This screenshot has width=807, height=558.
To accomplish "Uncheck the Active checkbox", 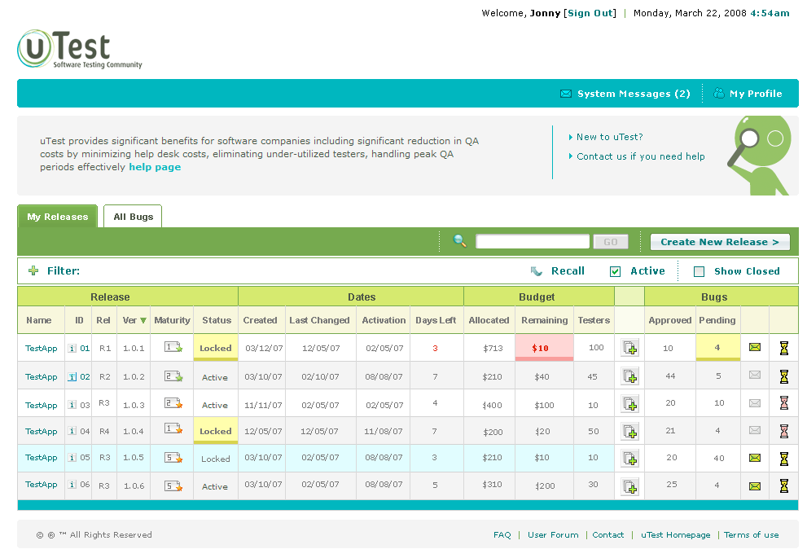I will tap(615, 270).
